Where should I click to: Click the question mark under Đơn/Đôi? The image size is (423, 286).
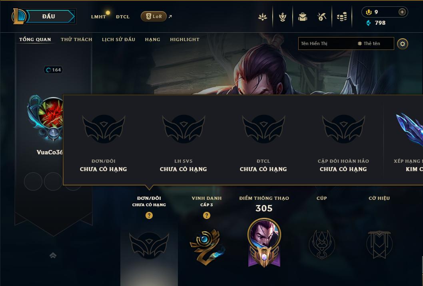[149, 215]
